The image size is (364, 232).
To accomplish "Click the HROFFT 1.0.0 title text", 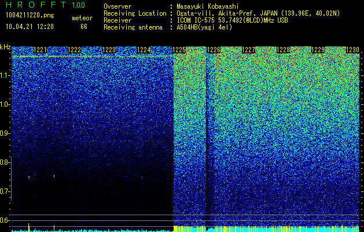I will coord(45,5).
